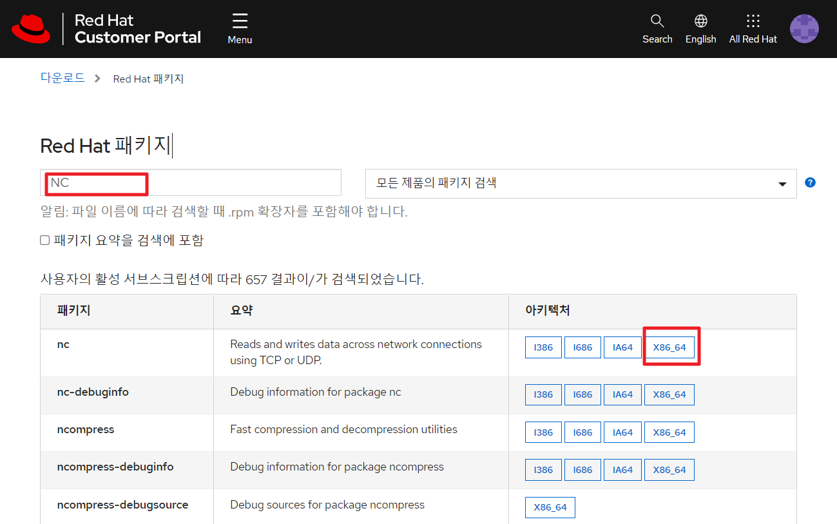
Task: Select I386 architecture for nc
Action: [x=543, y=347]
